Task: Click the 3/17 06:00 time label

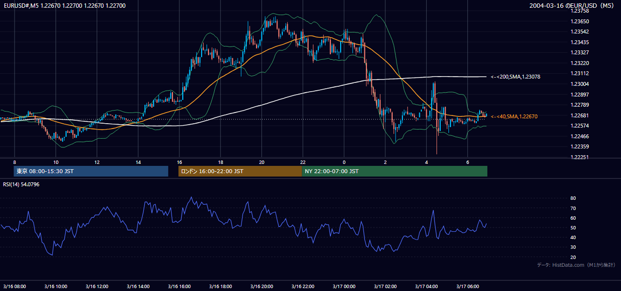Action: coord(467,286)
